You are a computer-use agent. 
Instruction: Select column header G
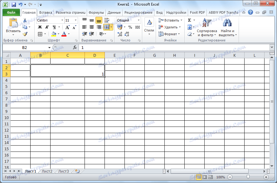[154, 55]
